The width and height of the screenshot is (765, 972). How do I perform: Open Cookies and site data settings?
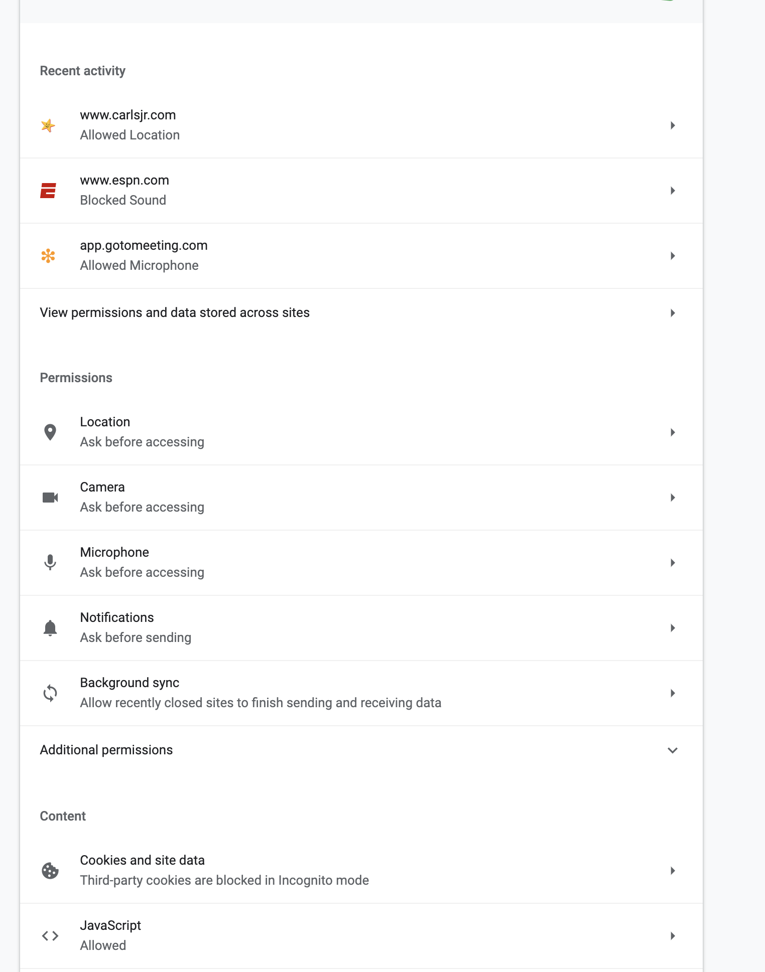pyautogui.click(x=361, y=871)
